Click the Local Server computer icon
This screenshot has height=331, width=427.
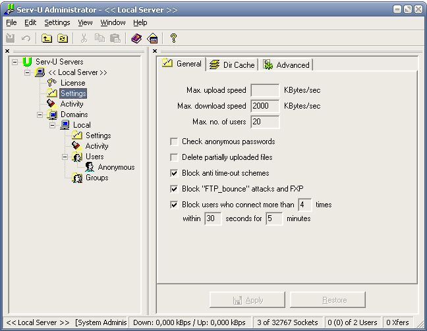point(40,72)
